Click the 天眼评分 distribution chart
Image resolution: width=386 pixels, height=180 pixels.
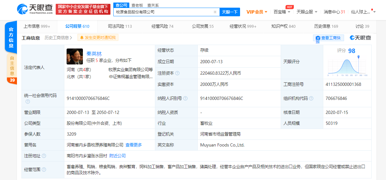(347, 67)
